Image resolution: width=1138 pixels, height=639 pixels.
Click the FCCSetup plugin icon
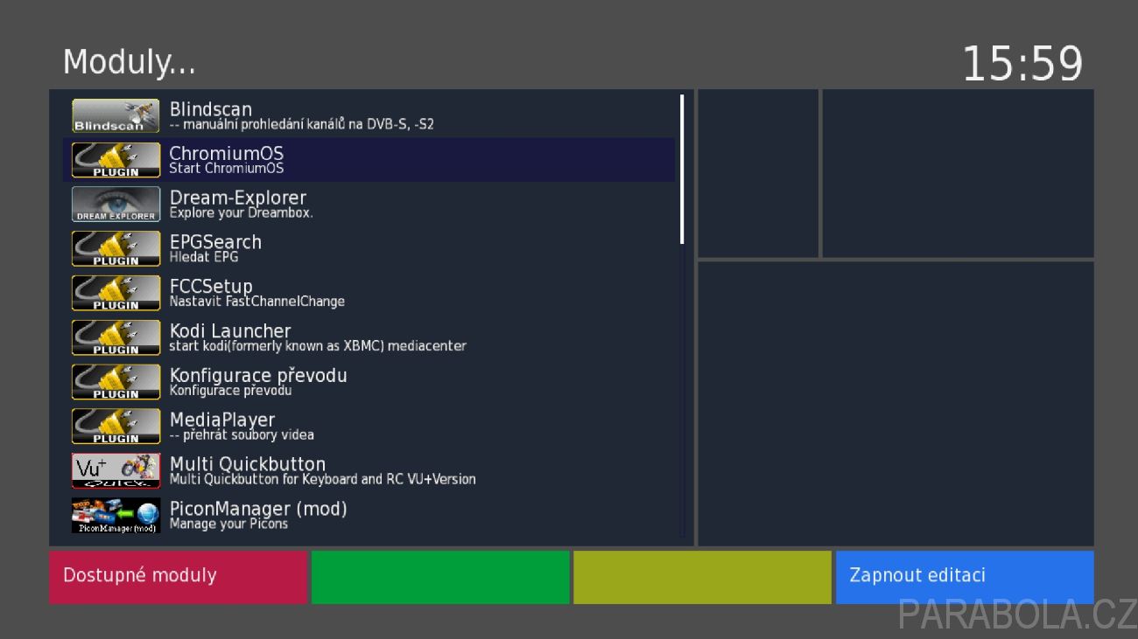pyautogui.click(x=116, y=293)
